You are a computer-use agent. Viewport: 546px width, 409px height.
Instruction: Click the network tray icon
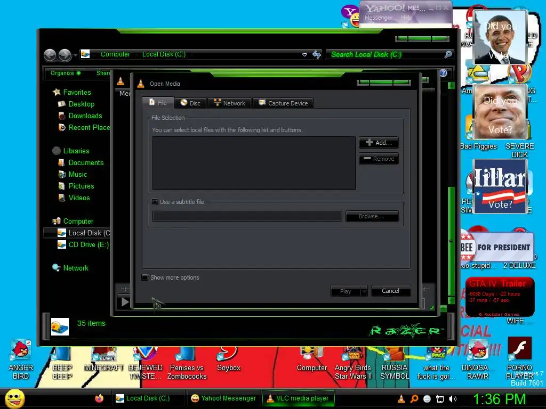click(x=440, y=399)
